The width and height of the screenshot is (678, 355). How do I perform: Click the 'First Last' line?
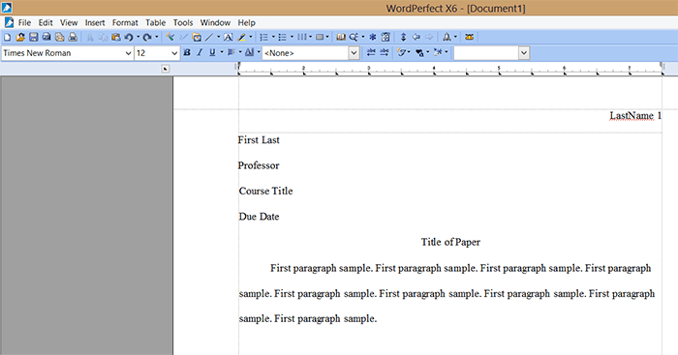[x=259, y=140]
